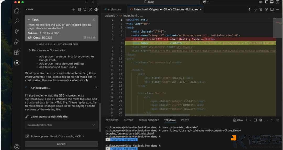Click the macOS green fullscreen window button

click(23, 2)
